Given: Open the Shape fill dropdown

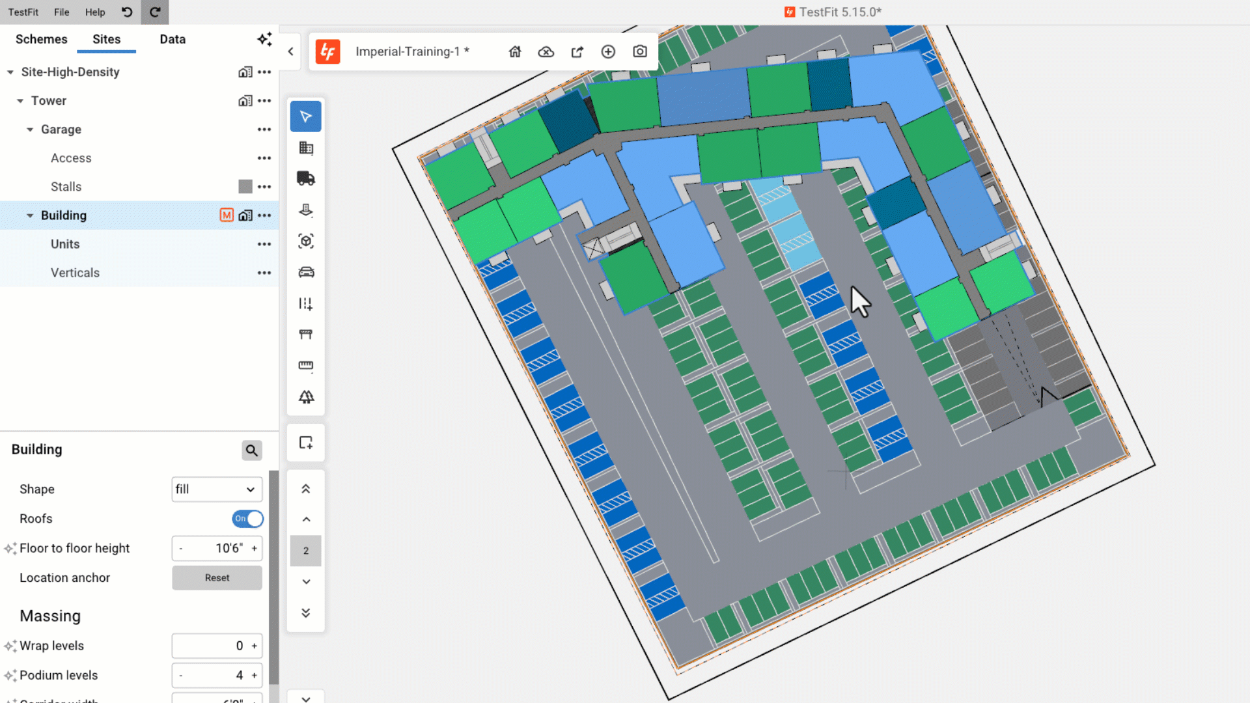Looking at the screenshot, I should pyautogui.click(x=217, y=489).
